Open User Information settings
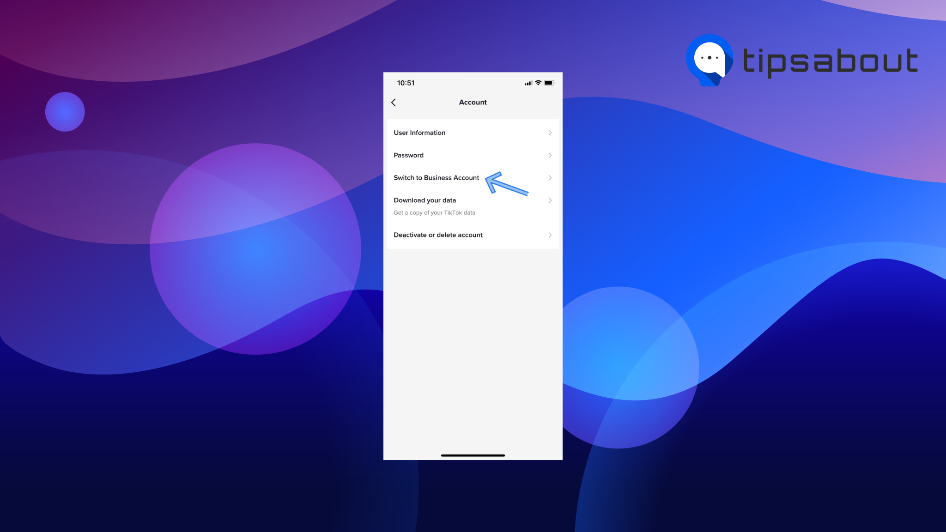The image size is (946, 532). tap(473, 133)
